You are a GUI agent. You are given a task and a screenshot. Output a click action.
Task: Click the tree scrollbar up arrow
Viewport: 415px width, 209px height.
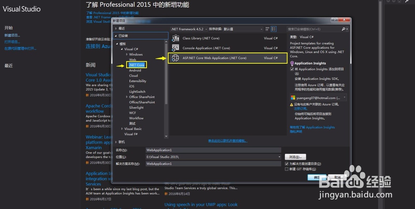tap(166, 42)
